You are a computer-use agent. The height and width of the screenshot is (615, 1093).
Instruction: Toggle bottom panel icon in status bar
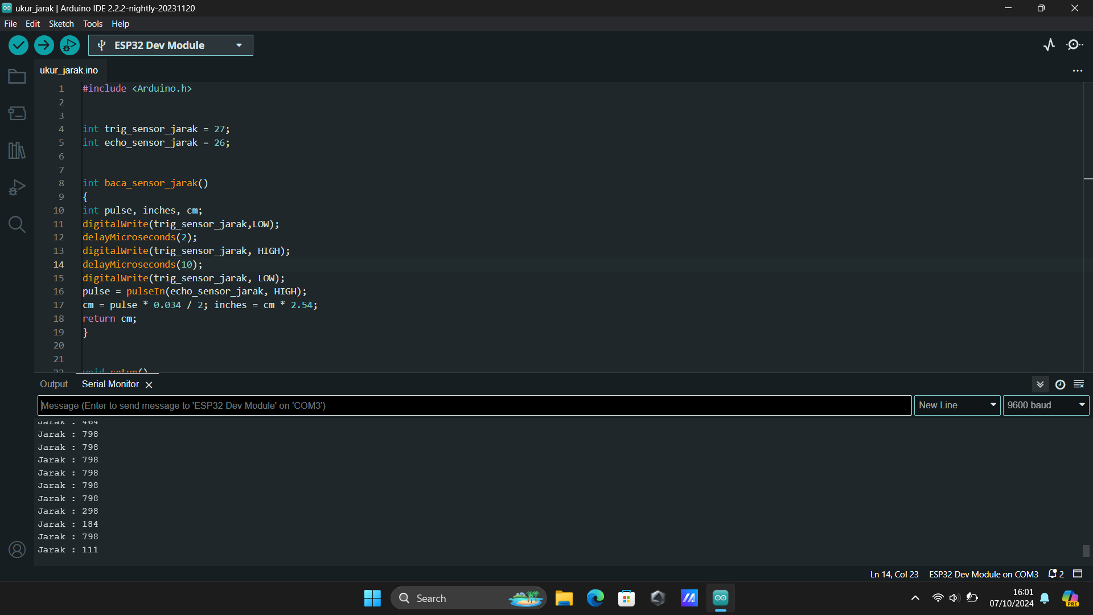(x=1078, y=573)
